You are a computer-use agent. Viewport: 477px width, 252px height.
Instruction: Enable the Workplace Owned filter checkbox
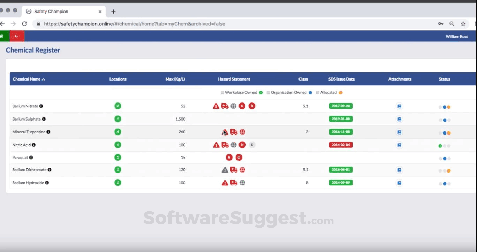tap(222, 93)
